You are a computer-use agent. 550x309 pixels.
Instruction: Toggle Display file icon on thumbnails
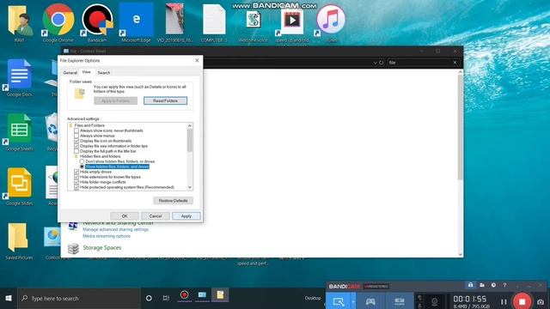pos(76,141)
